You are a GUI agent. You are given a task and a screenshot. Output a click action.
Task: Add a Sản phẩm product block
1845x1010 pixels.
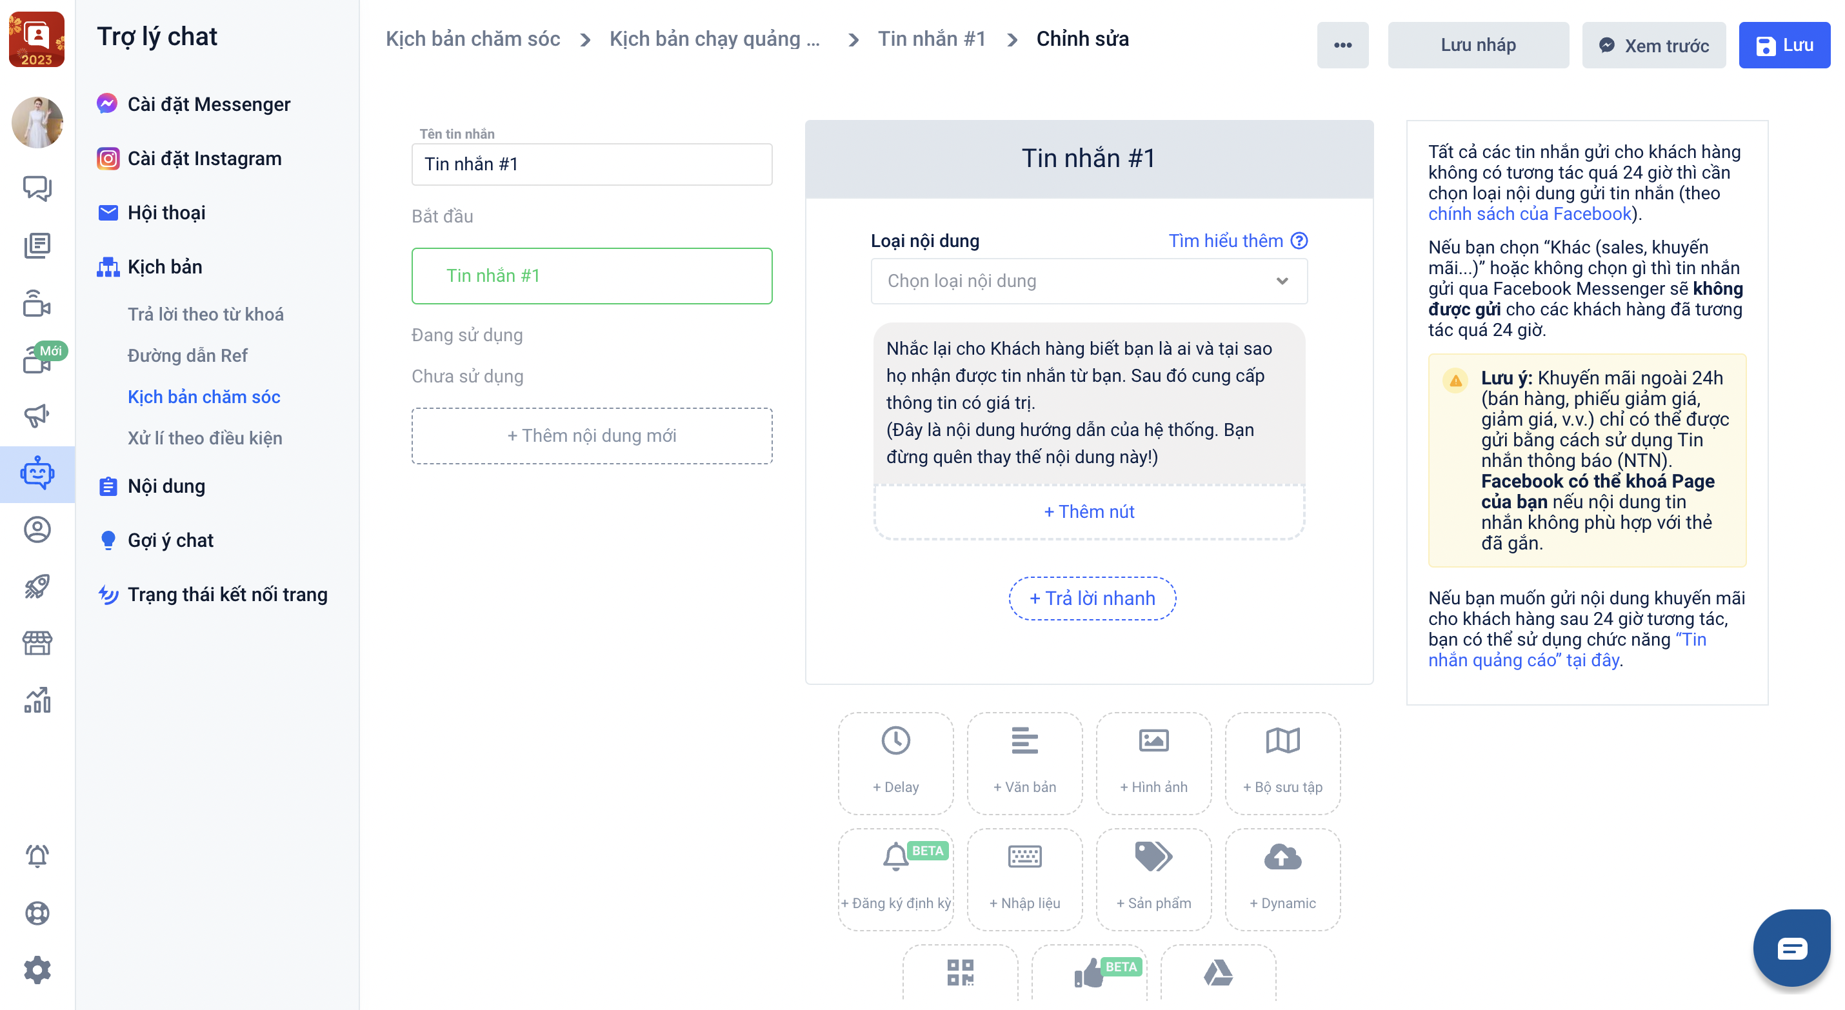point(1153,879)
